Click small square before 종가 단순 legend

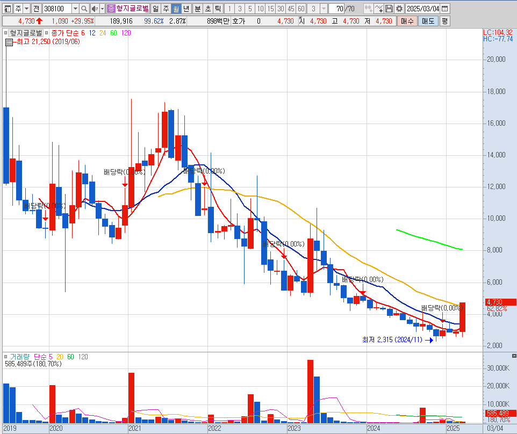[47, 33]
